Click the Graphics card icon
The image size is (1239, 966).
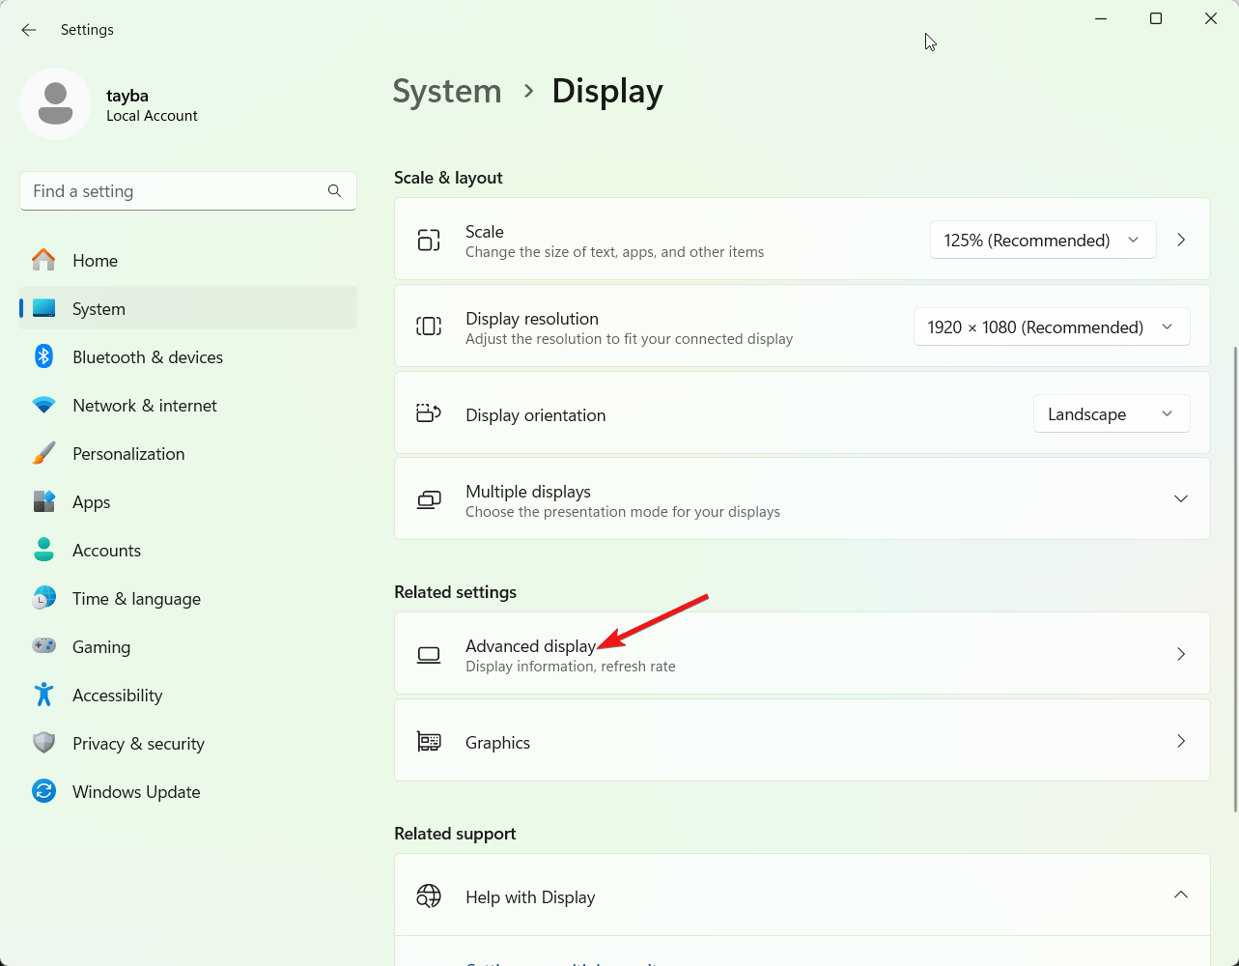429,741
